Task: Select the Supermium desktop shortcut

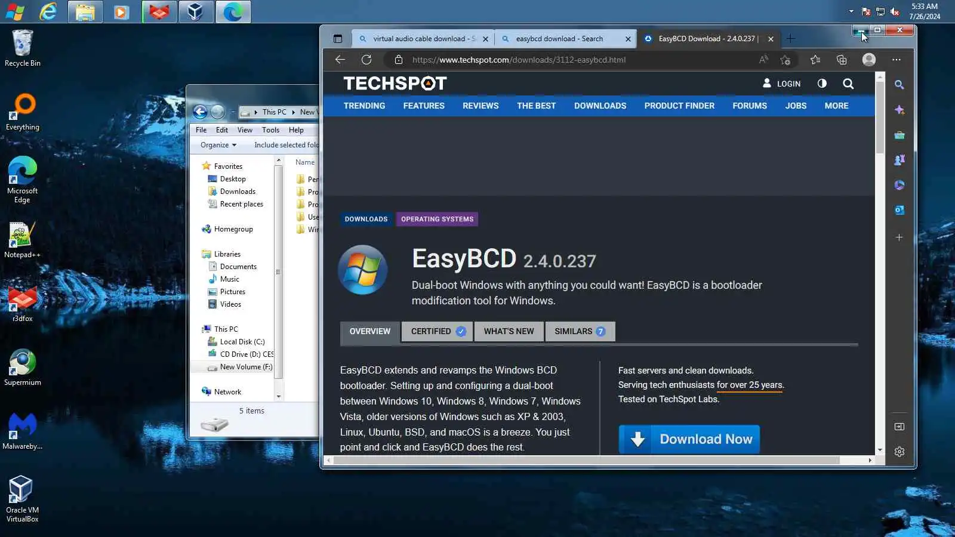Action: pos(23,368)
